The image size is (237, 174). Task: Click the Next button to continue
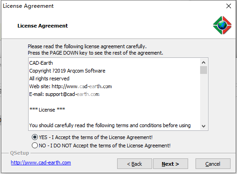(171, 164)
